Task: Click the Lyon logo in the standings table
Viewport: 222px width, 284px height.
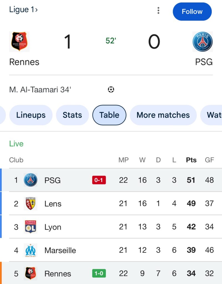Action: 31,227
